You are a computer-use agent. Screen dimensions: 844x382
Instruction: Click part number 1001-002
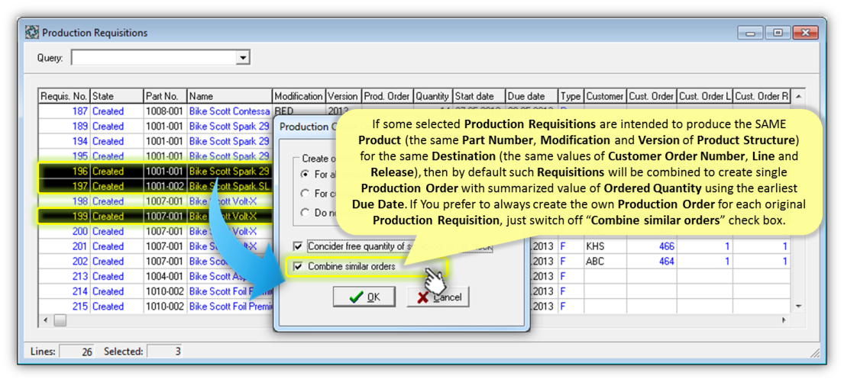(165, 187)
